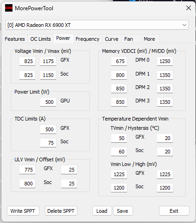Click the 'MorePowerTool' window title text
The width and height of the screenshot is (196, 223).
tap(34, 8)
